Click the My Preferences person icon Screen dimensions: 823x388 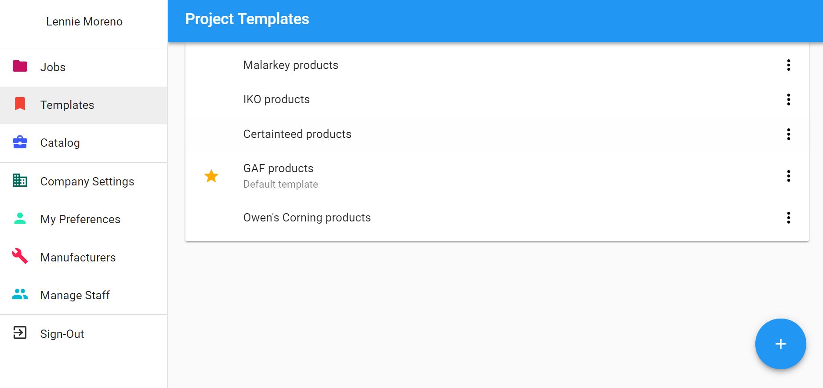click(x=20, y=218)
